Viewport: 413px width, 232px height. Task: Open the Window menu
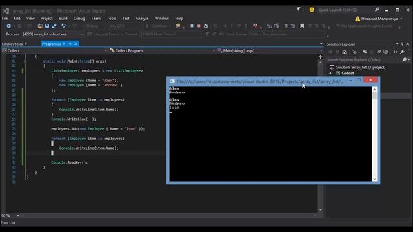162,19
